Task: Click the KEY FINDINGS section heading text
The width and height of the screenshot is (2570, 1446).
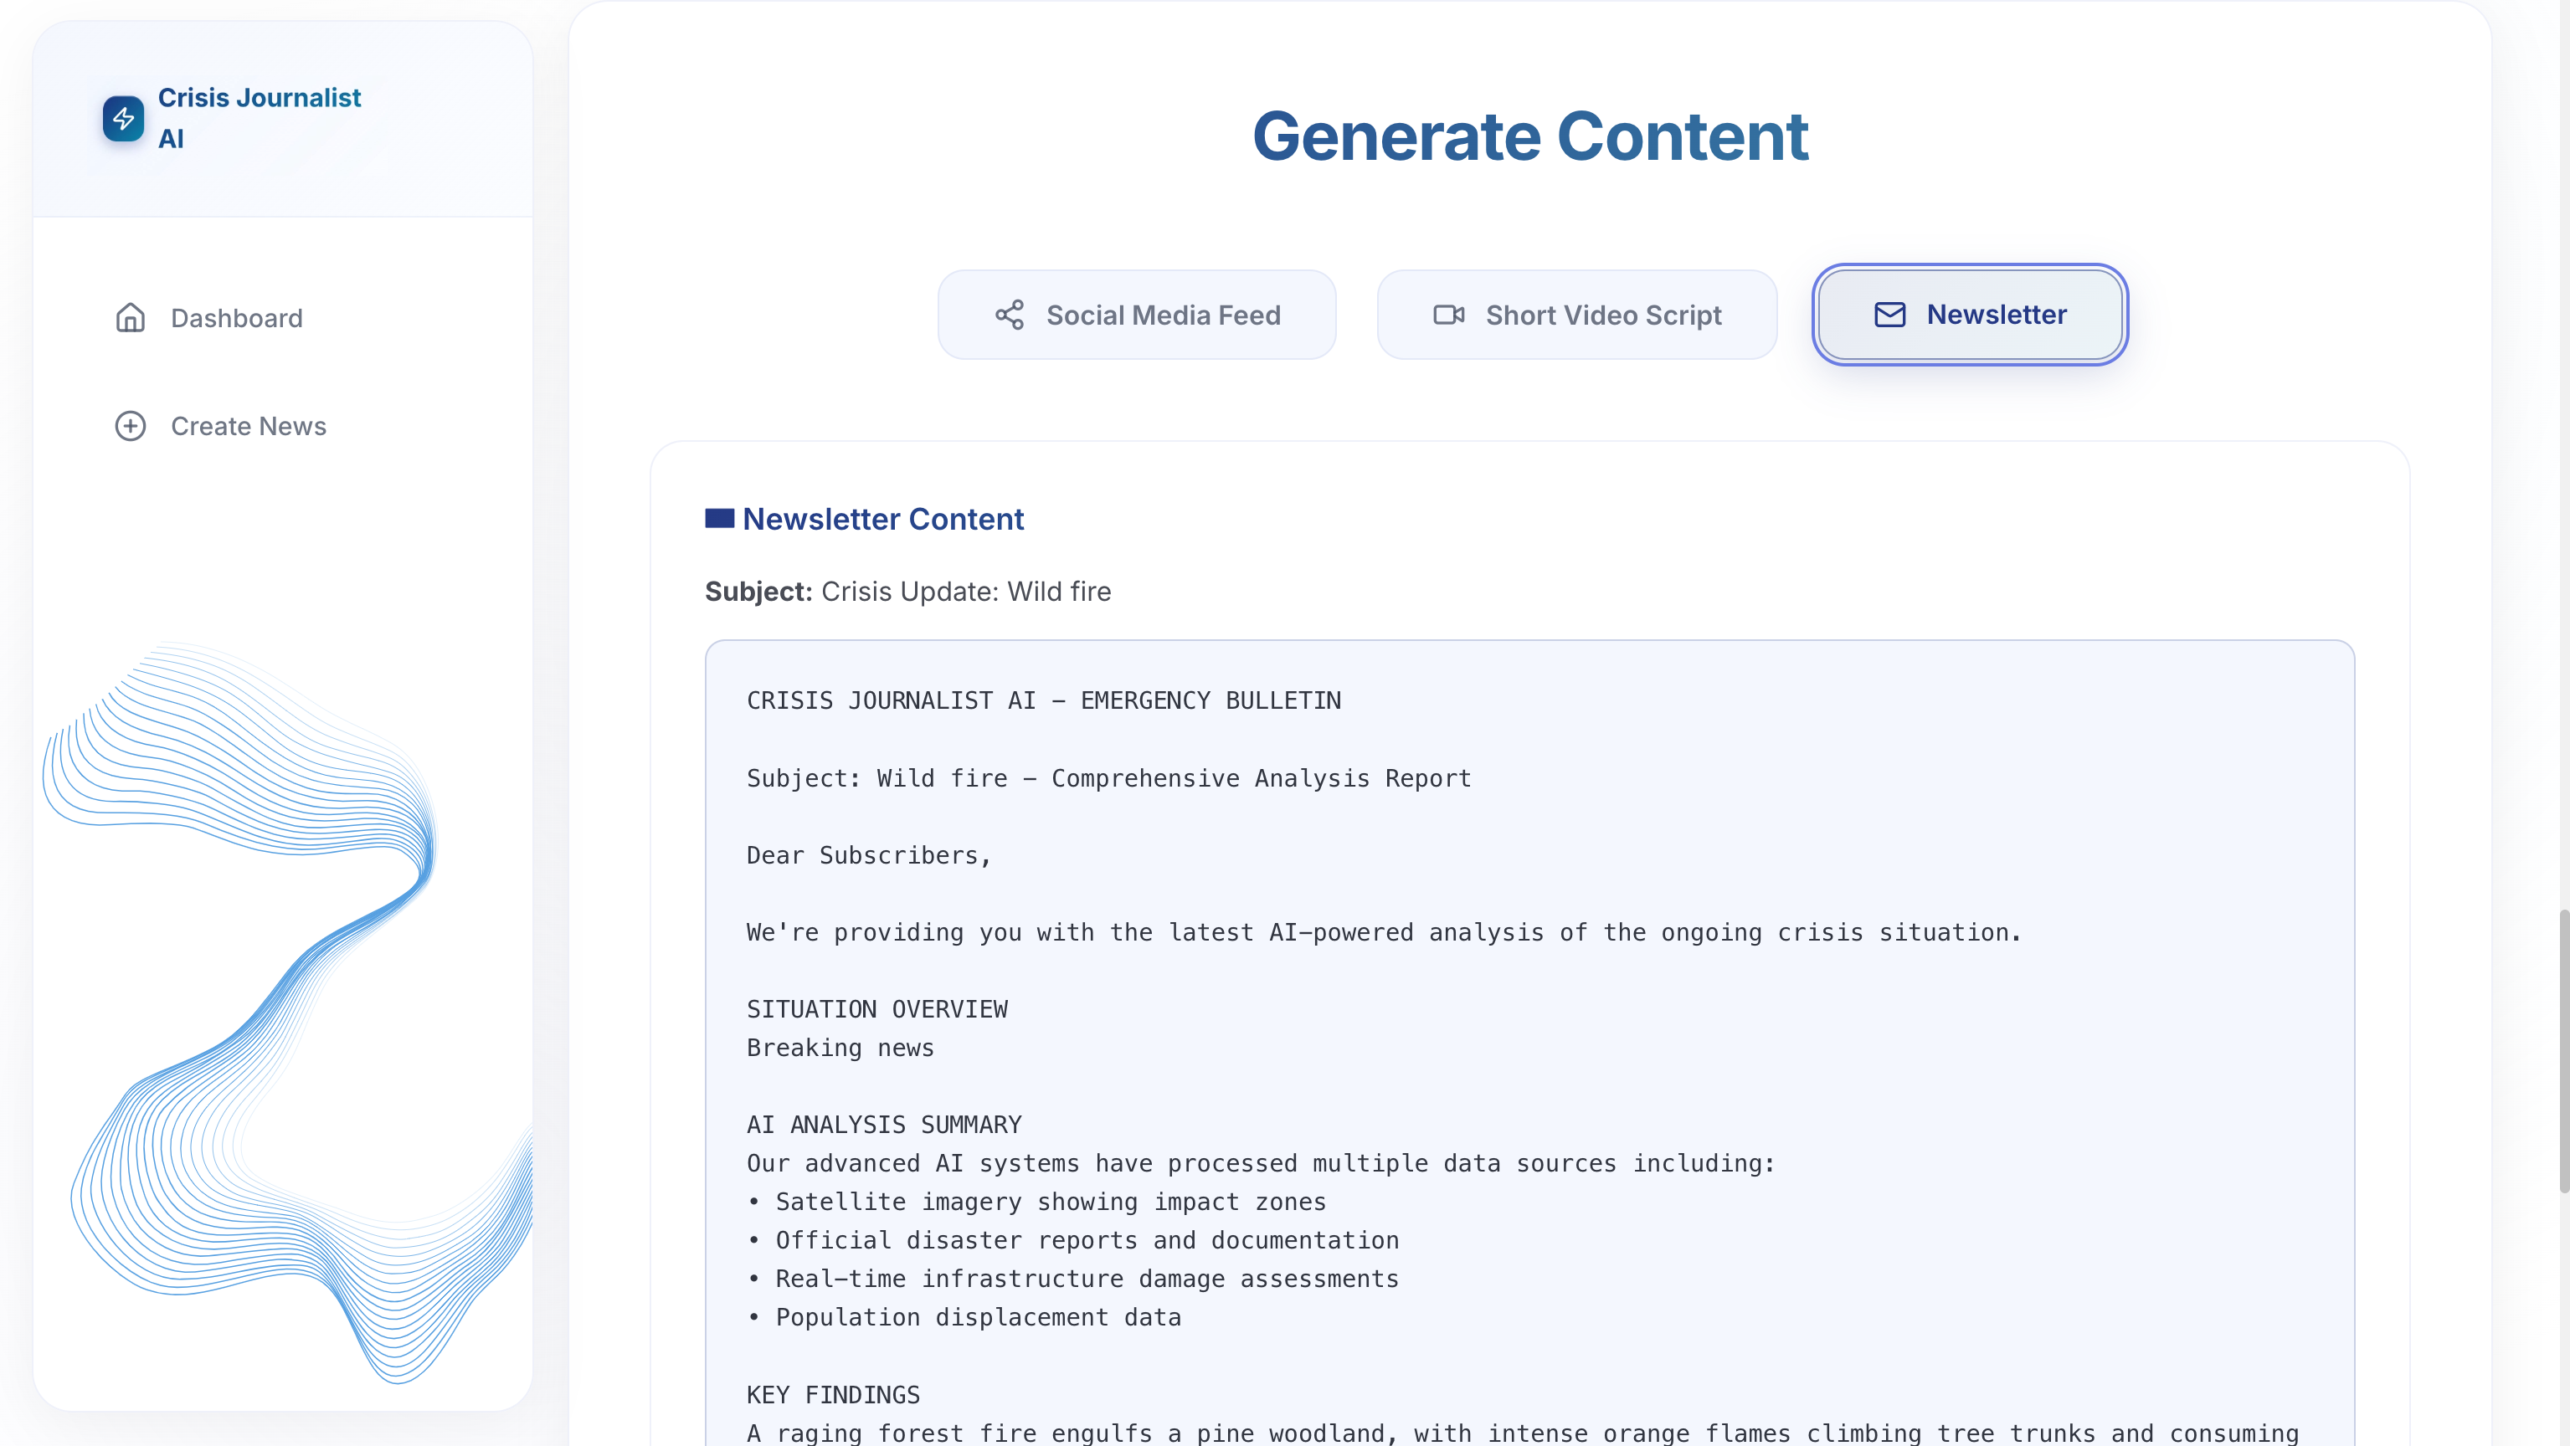Action: click(833, 1394)
